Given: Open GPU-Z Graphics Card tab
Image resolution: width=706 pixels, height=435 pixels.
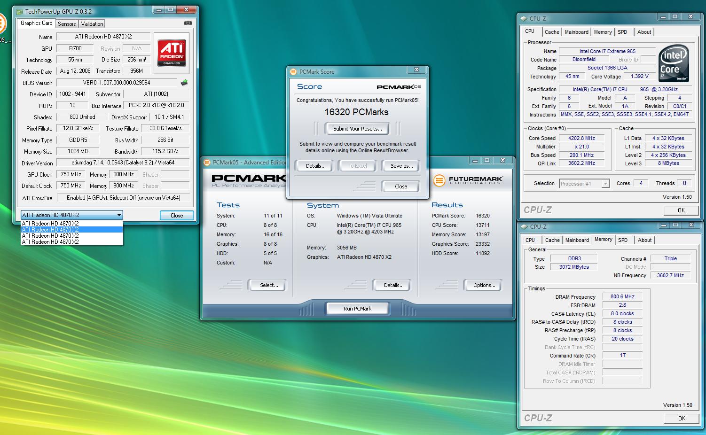Looking at the screenshot, I should click(37, 23).
